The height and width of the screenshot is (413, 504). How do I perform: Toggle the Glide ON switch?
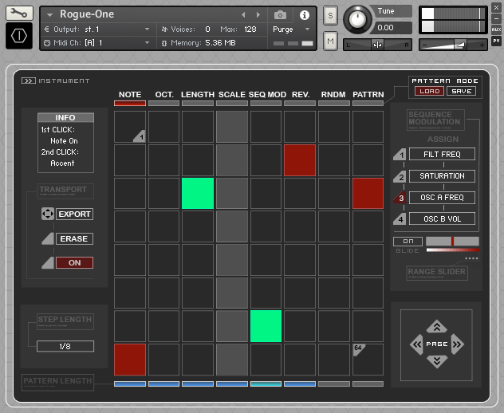(408, 241)
